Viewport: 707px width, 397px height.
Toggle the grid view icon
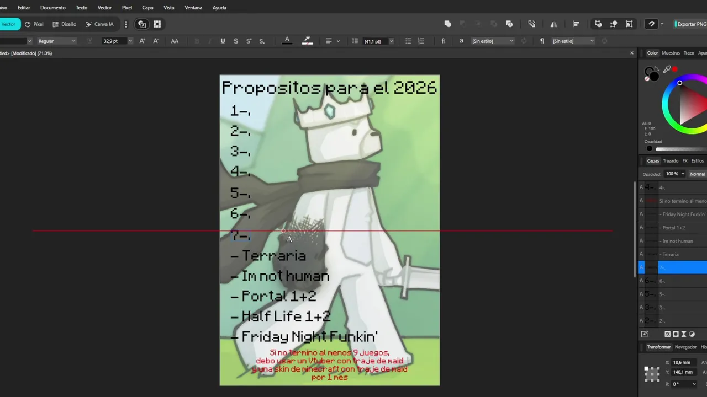pos(157,24)
